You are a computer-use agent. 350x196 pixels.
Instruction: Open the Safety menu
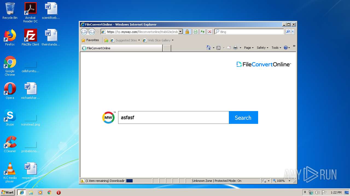[262, 48]
